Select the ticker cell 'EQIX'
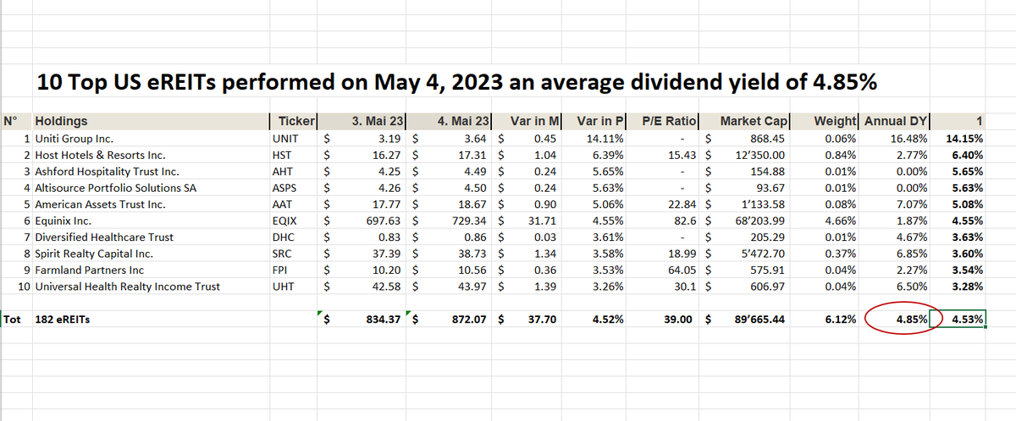Viewport: 1016px width, 421px height. (x=293, y=221)
